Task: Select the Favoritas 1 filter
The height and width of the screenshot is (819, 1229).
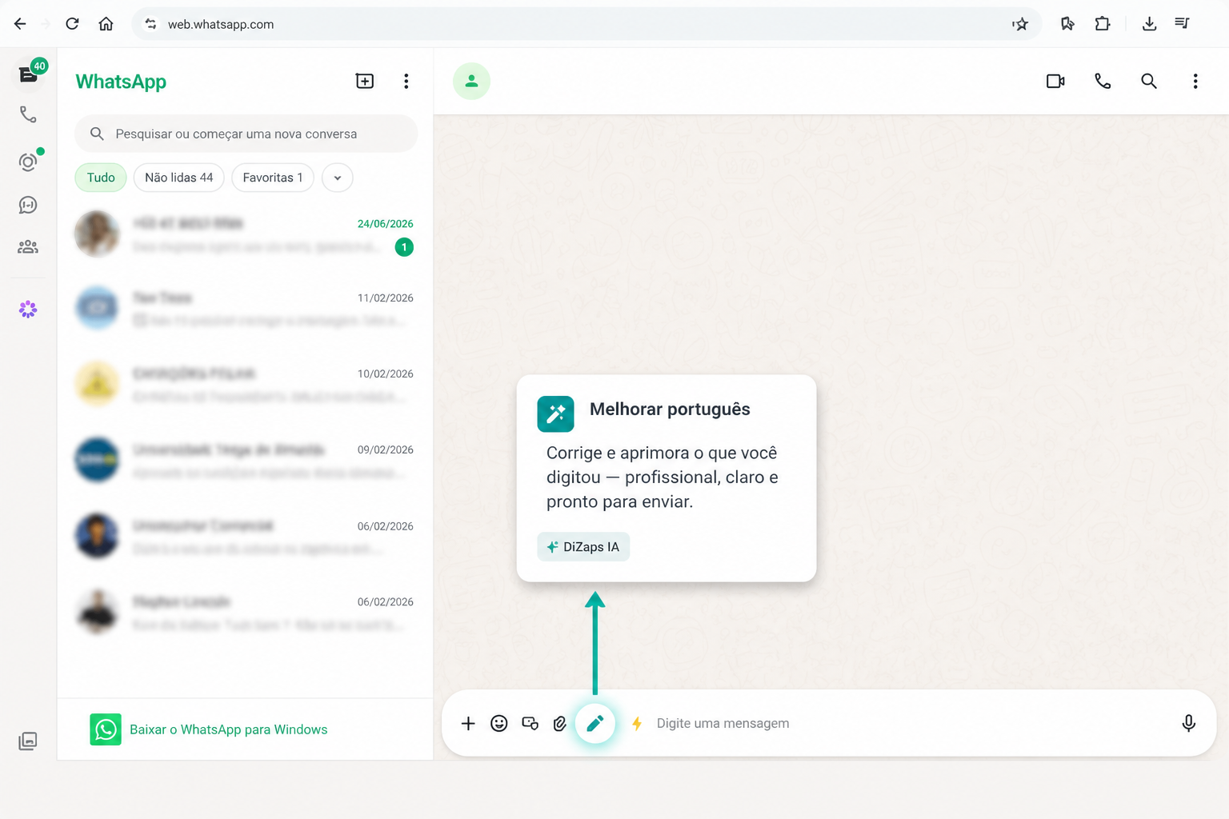Action: click(273, 178)
